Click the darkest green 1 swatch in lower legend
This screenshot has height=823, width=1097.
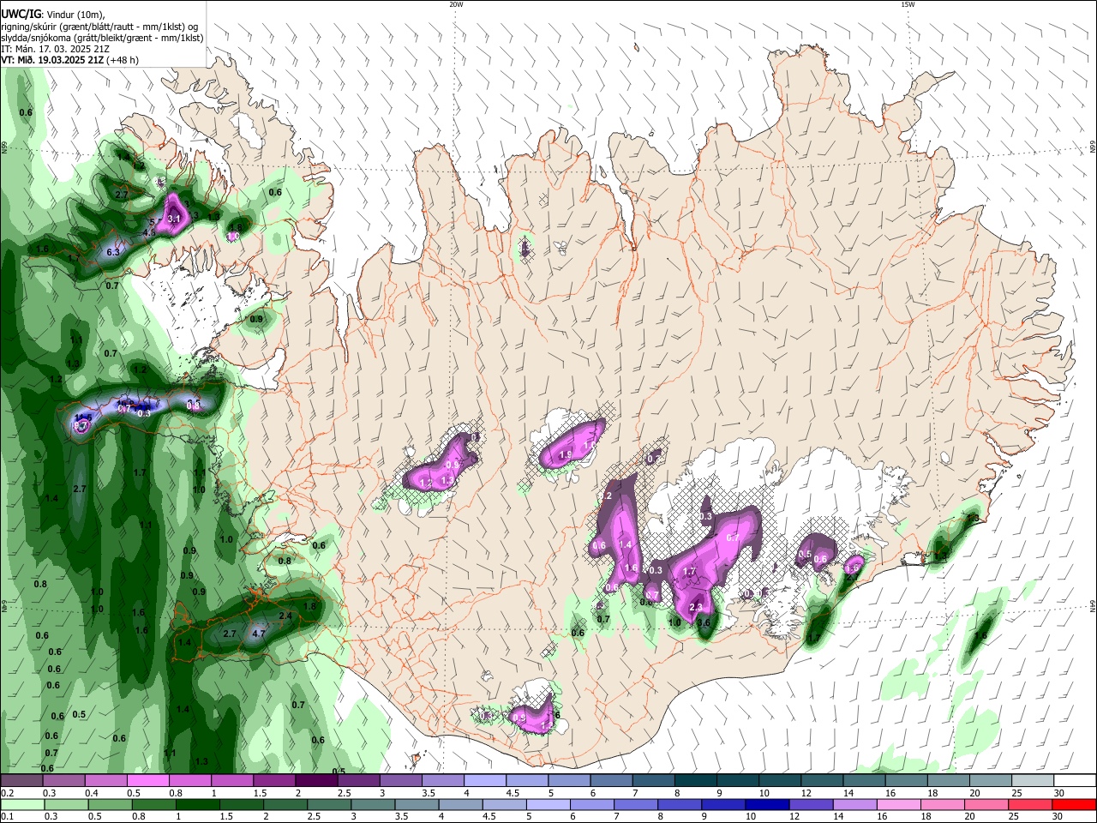point(196,804)
